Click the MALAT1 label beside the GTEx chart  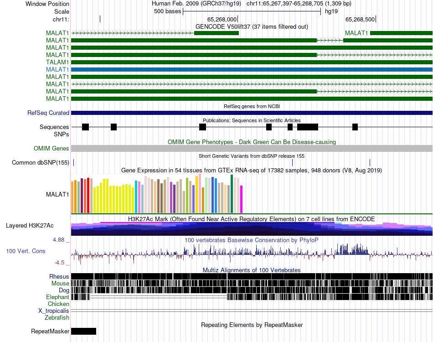(57, 194)
